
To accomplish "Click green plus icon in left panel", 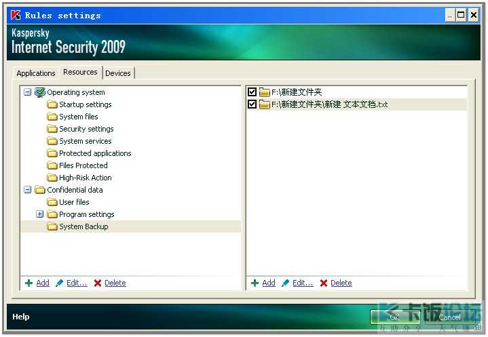I will click(29, 283).
